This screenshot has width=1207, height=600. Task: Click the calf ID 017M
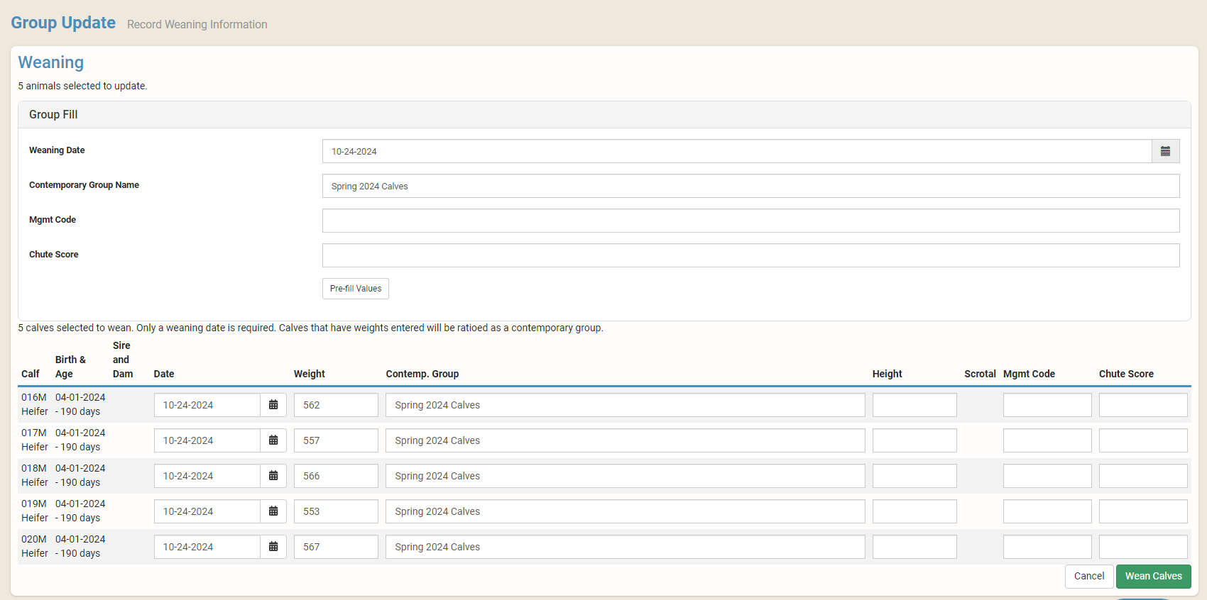[x=34, y=433]
